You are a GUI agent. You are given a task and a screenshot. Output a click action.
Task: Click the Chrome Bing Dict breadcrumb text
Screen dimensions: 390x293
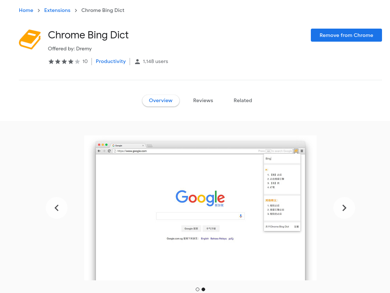[x=103, y=10]
